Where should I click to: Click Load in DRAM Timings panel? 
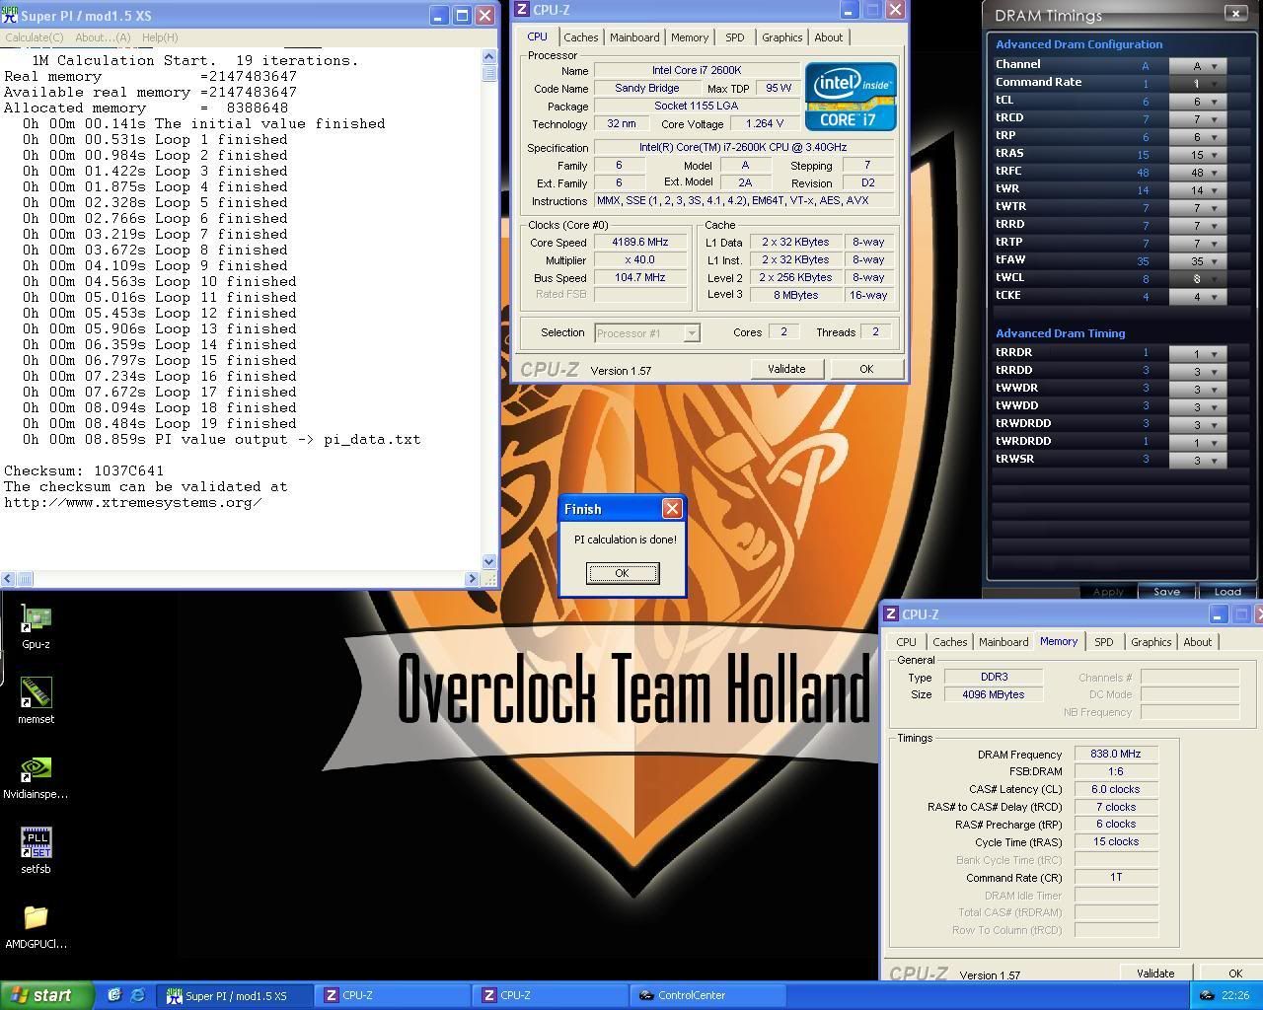(x=1227, y=592)
